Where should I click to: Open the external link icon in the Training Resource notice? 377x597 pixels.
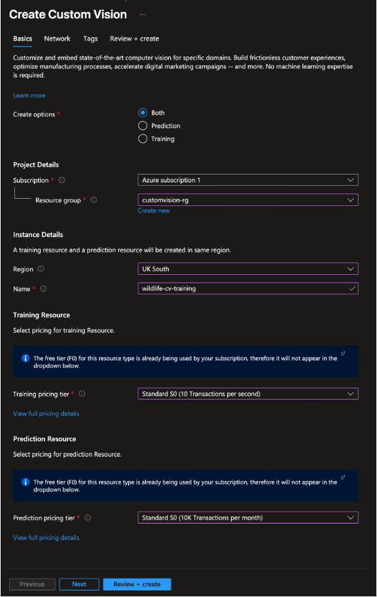pyautogui.click(x=343, y=354)
